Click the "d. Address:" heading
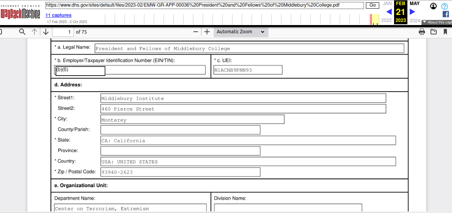This screenshot has width=452, height=213. pos(68,85)
